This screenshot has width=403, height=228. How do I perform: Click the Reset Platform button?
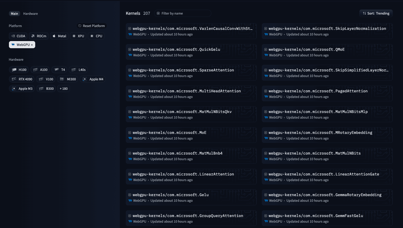[91, 26]
